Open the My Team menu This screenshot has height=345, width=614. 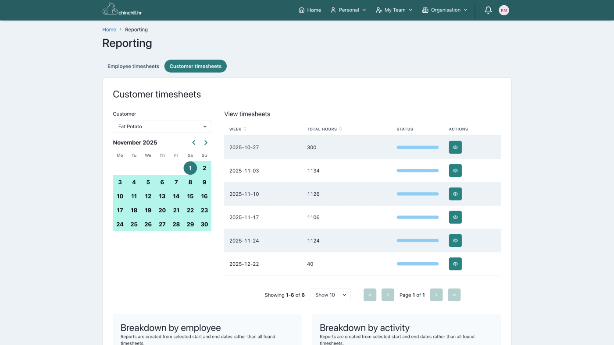(x=394, y=10)
